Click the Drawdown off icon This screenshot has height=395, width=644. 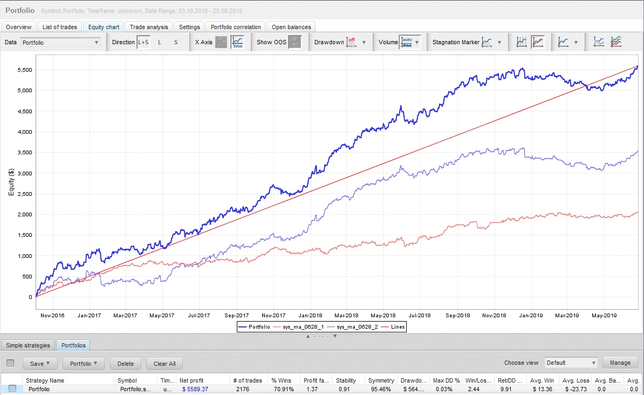351,42
